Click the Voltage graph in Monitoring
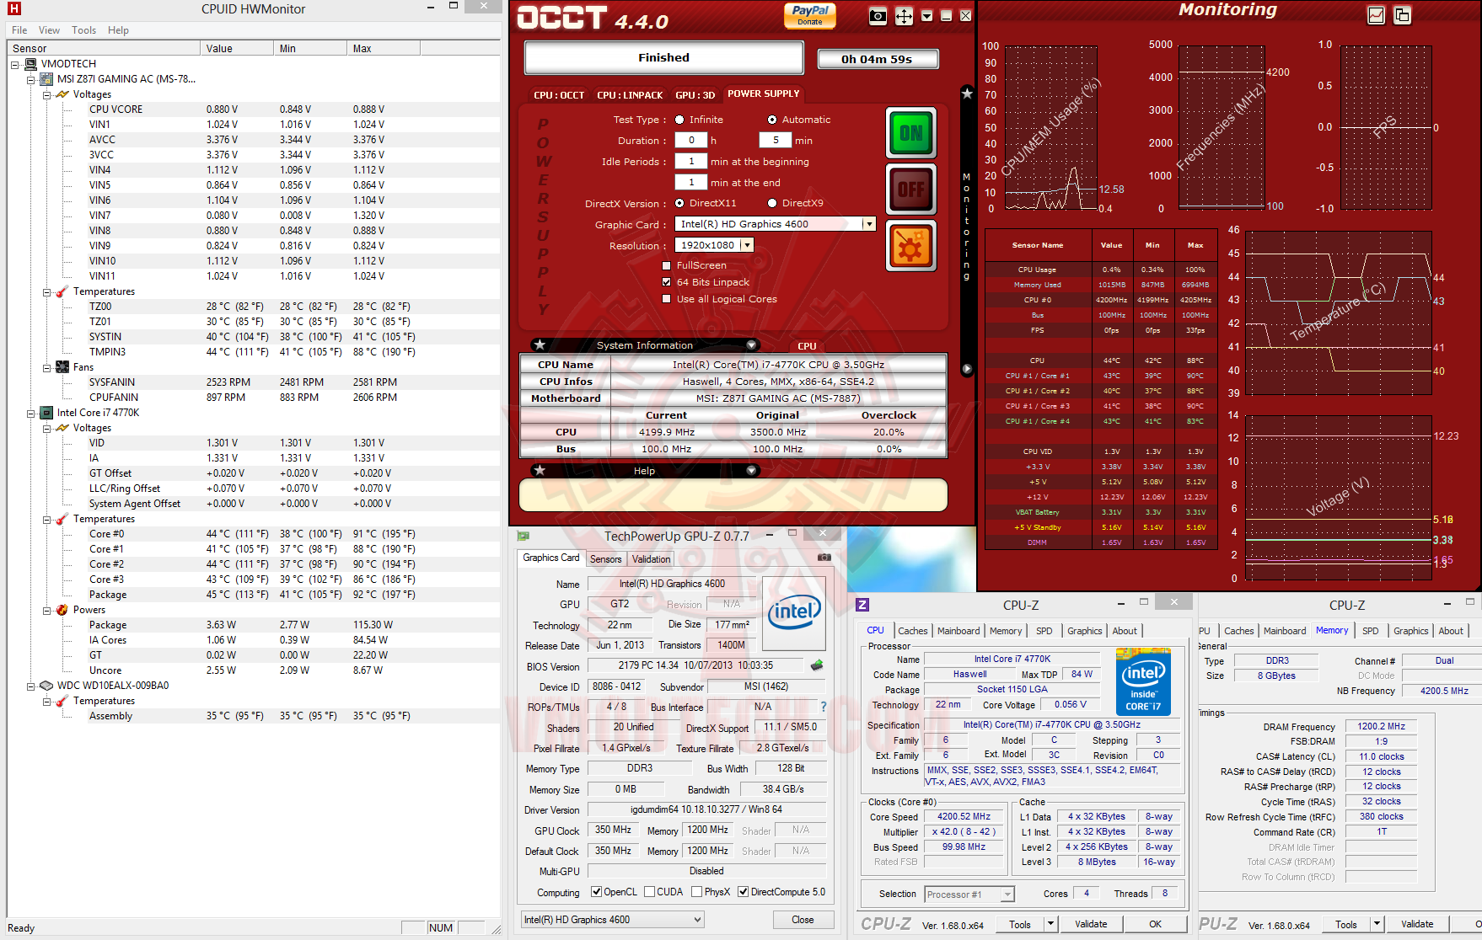The image size is (1482, 940). [x=1339, y=497]
